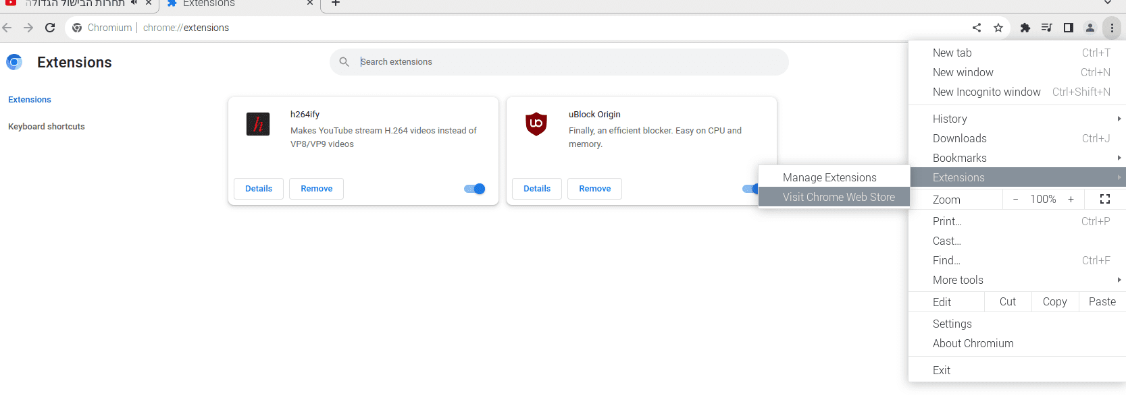Choose Manage Extensions in submenu
The height and width of the screenshot is (416, 1126).
[x=834, y=177]
